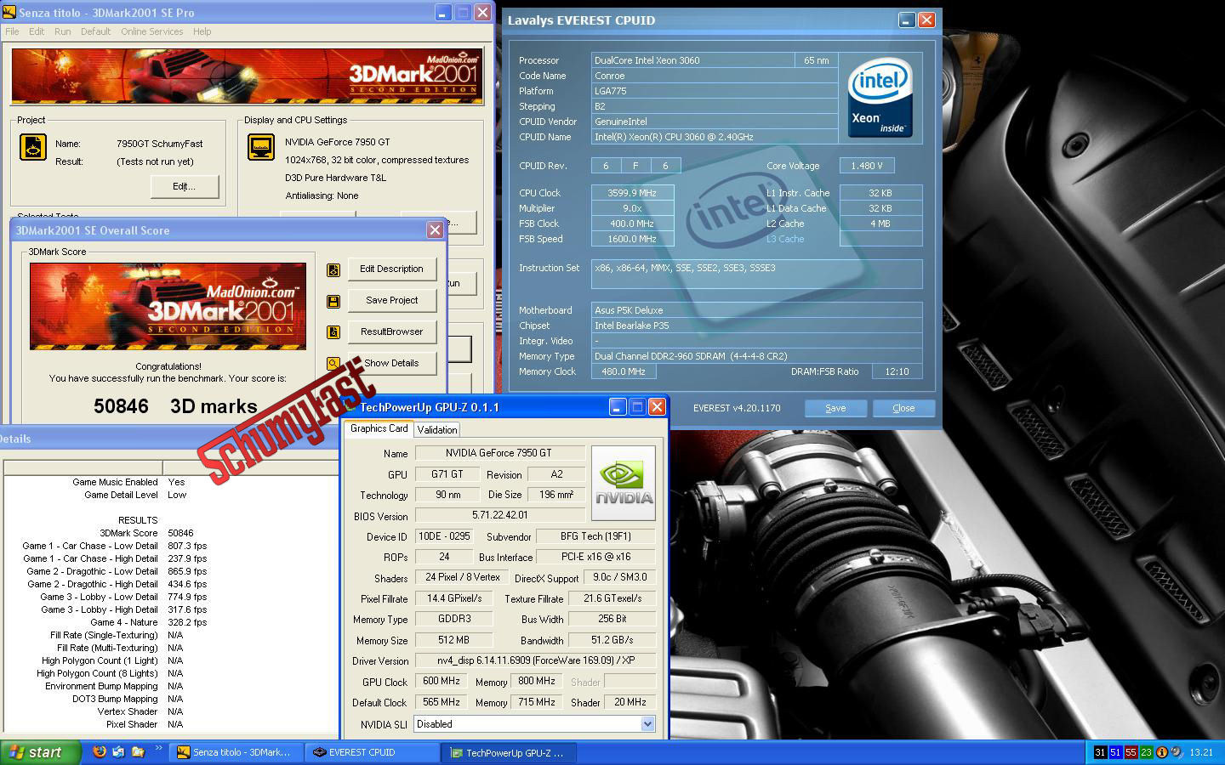
Task: Open the Online Services menu
Action: pyautogui.click(x=151, y=31)
